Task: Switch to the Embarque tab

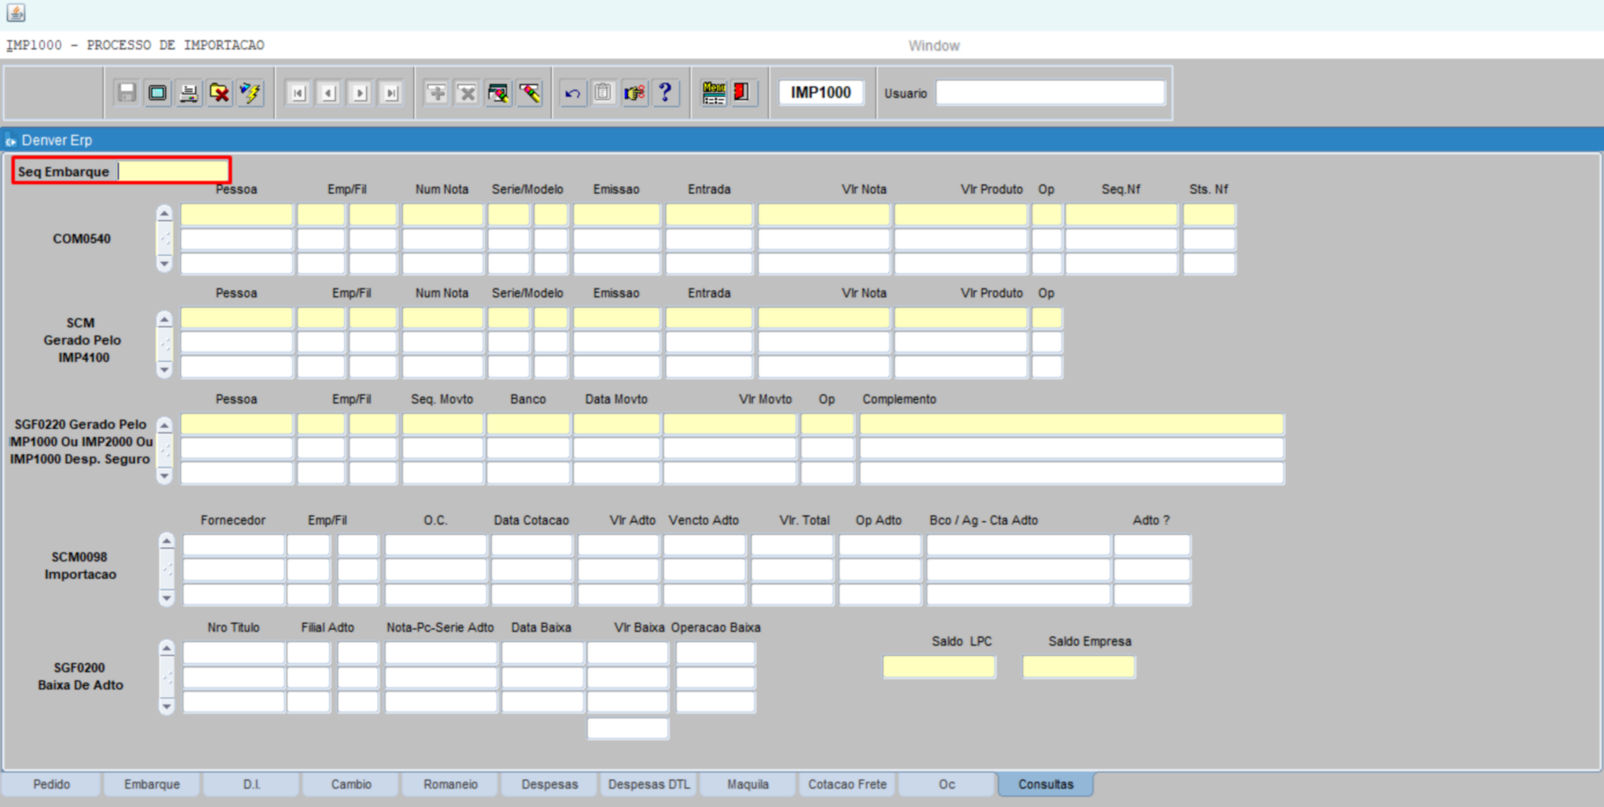Action: [x=152, y=784]
